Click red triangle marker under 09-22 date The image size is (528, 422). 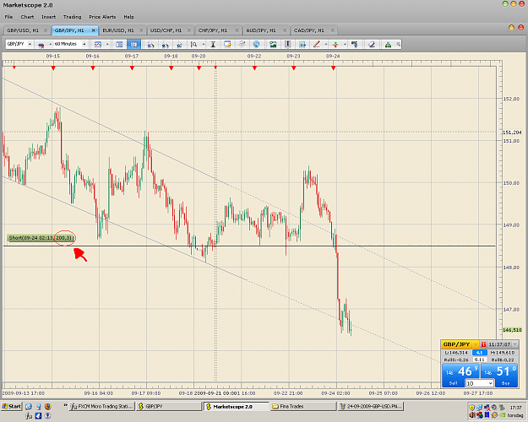(254, 68)
